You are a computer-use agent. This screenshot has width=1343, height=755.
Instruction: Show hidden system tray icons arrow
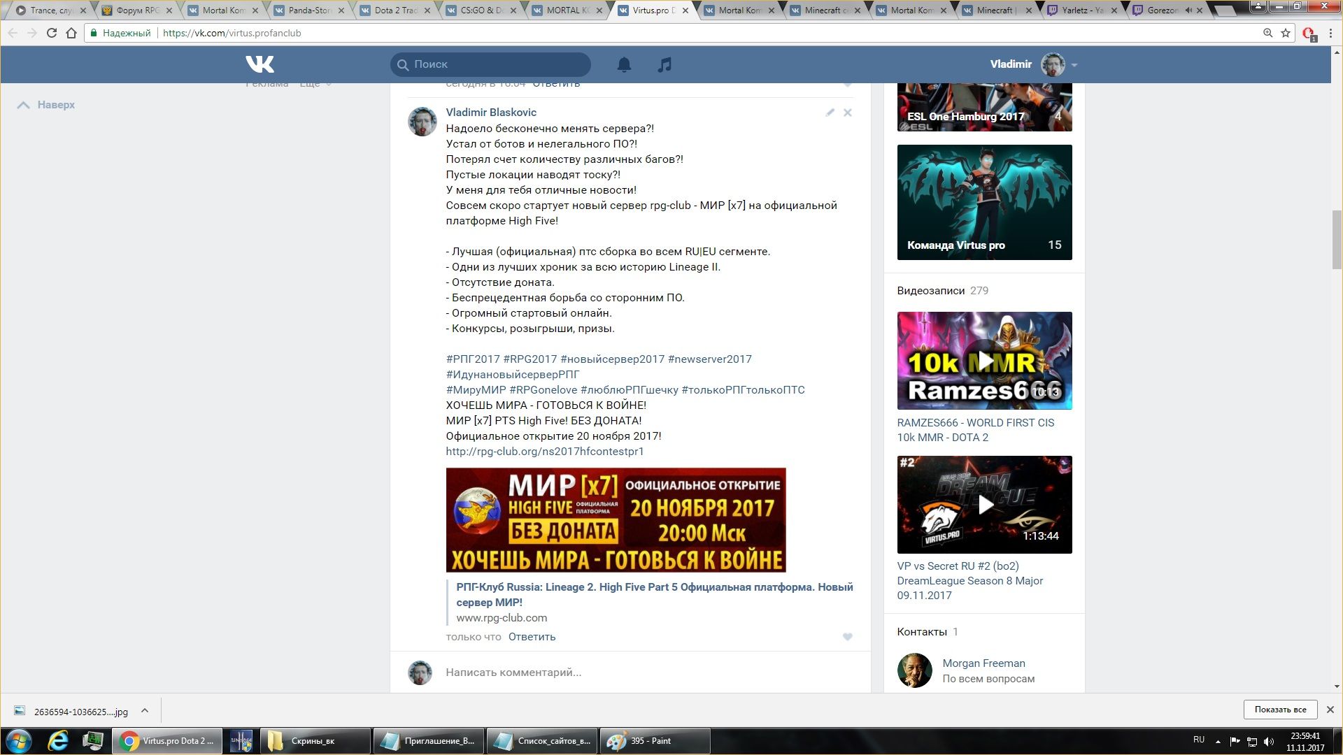[x=1218, y=741]
